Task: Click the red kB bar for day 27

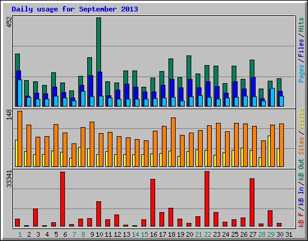Action: (x=252, y=202)
